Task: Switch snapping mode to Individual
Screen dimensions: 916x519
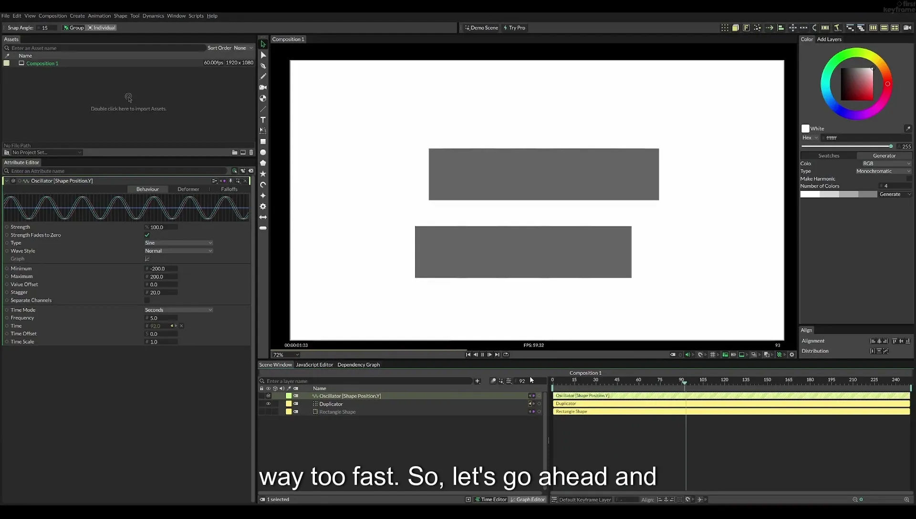Action: [x=102, y=28]
